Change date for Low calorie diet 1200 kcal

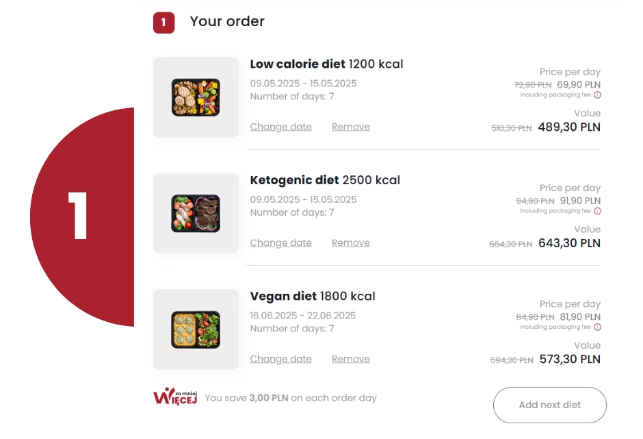[x=281, y=127]
